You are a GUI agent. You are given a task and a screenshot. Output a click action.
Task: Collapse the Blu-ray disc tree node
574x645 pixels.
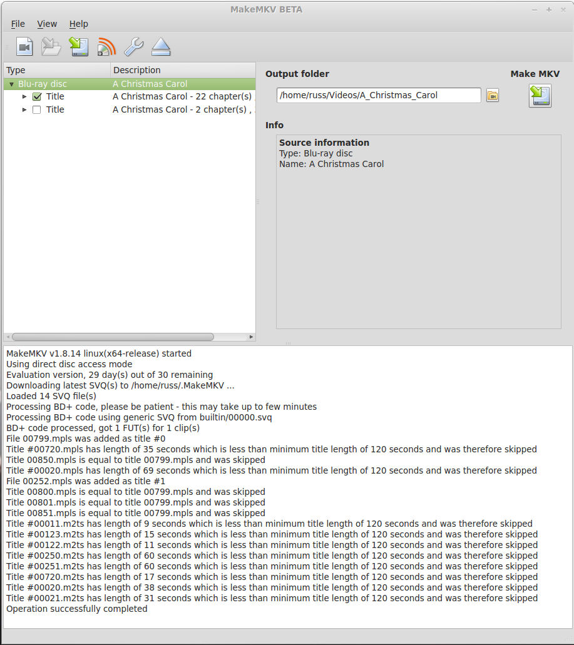[x=11, y=84]
